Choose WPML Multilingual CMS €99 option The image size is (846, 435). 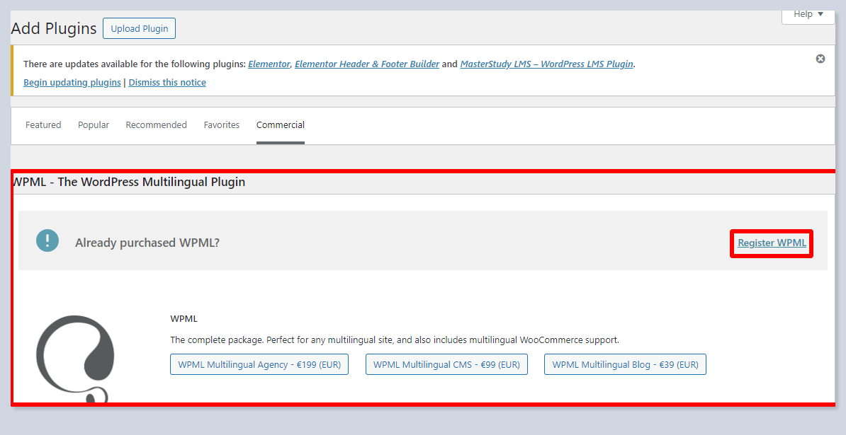(x=446, y=365)
